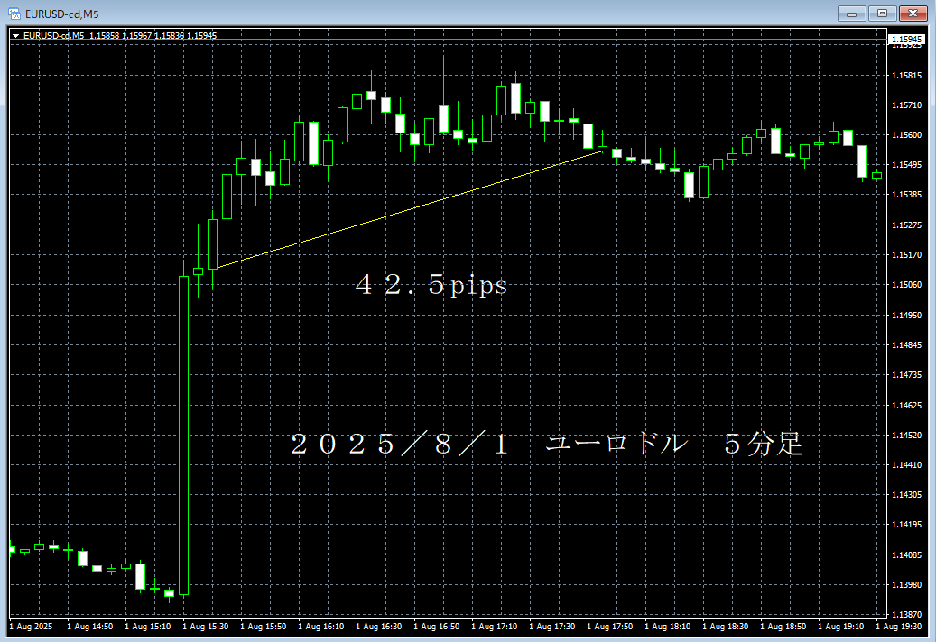The image size is (936, 642).
Task: Click price scale value 1.15495
Action: click(906, 165)
